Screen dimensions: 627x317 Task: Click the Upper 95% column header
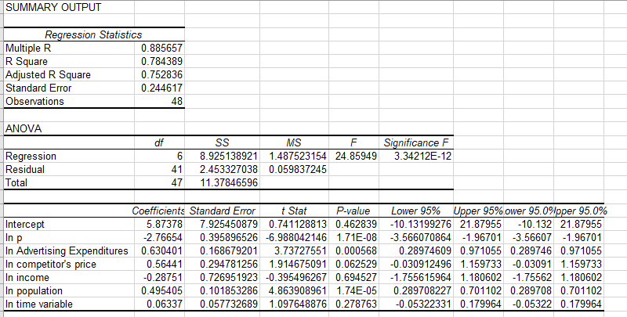click(478, 211)
